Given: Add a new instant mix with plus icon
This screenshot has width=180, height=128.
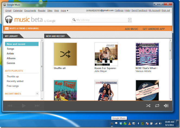Looking at the screenshot, I should click(37, 94).
